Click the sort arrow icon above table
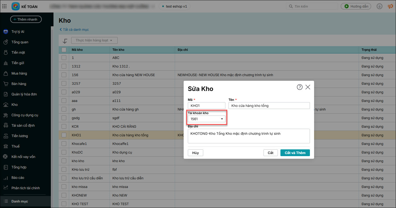Screen dimensions: 396x208 click(65, 41)
